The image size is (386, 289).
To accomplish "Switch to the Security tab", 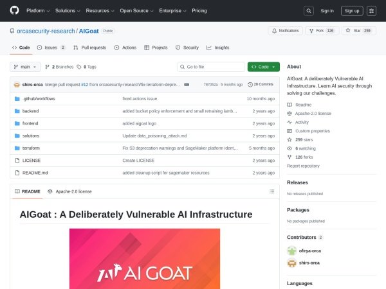I will tap(187, 48).
